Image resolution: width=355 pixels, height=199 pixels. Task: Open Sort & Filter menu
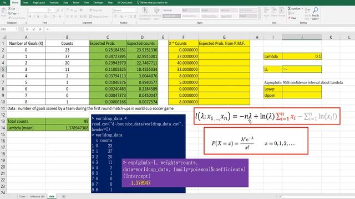[307, 13]
